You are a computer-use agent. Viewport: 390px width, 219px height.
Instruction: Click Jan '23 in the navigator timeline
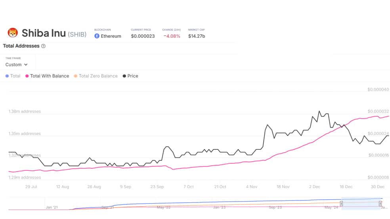[x=220, y=207]
